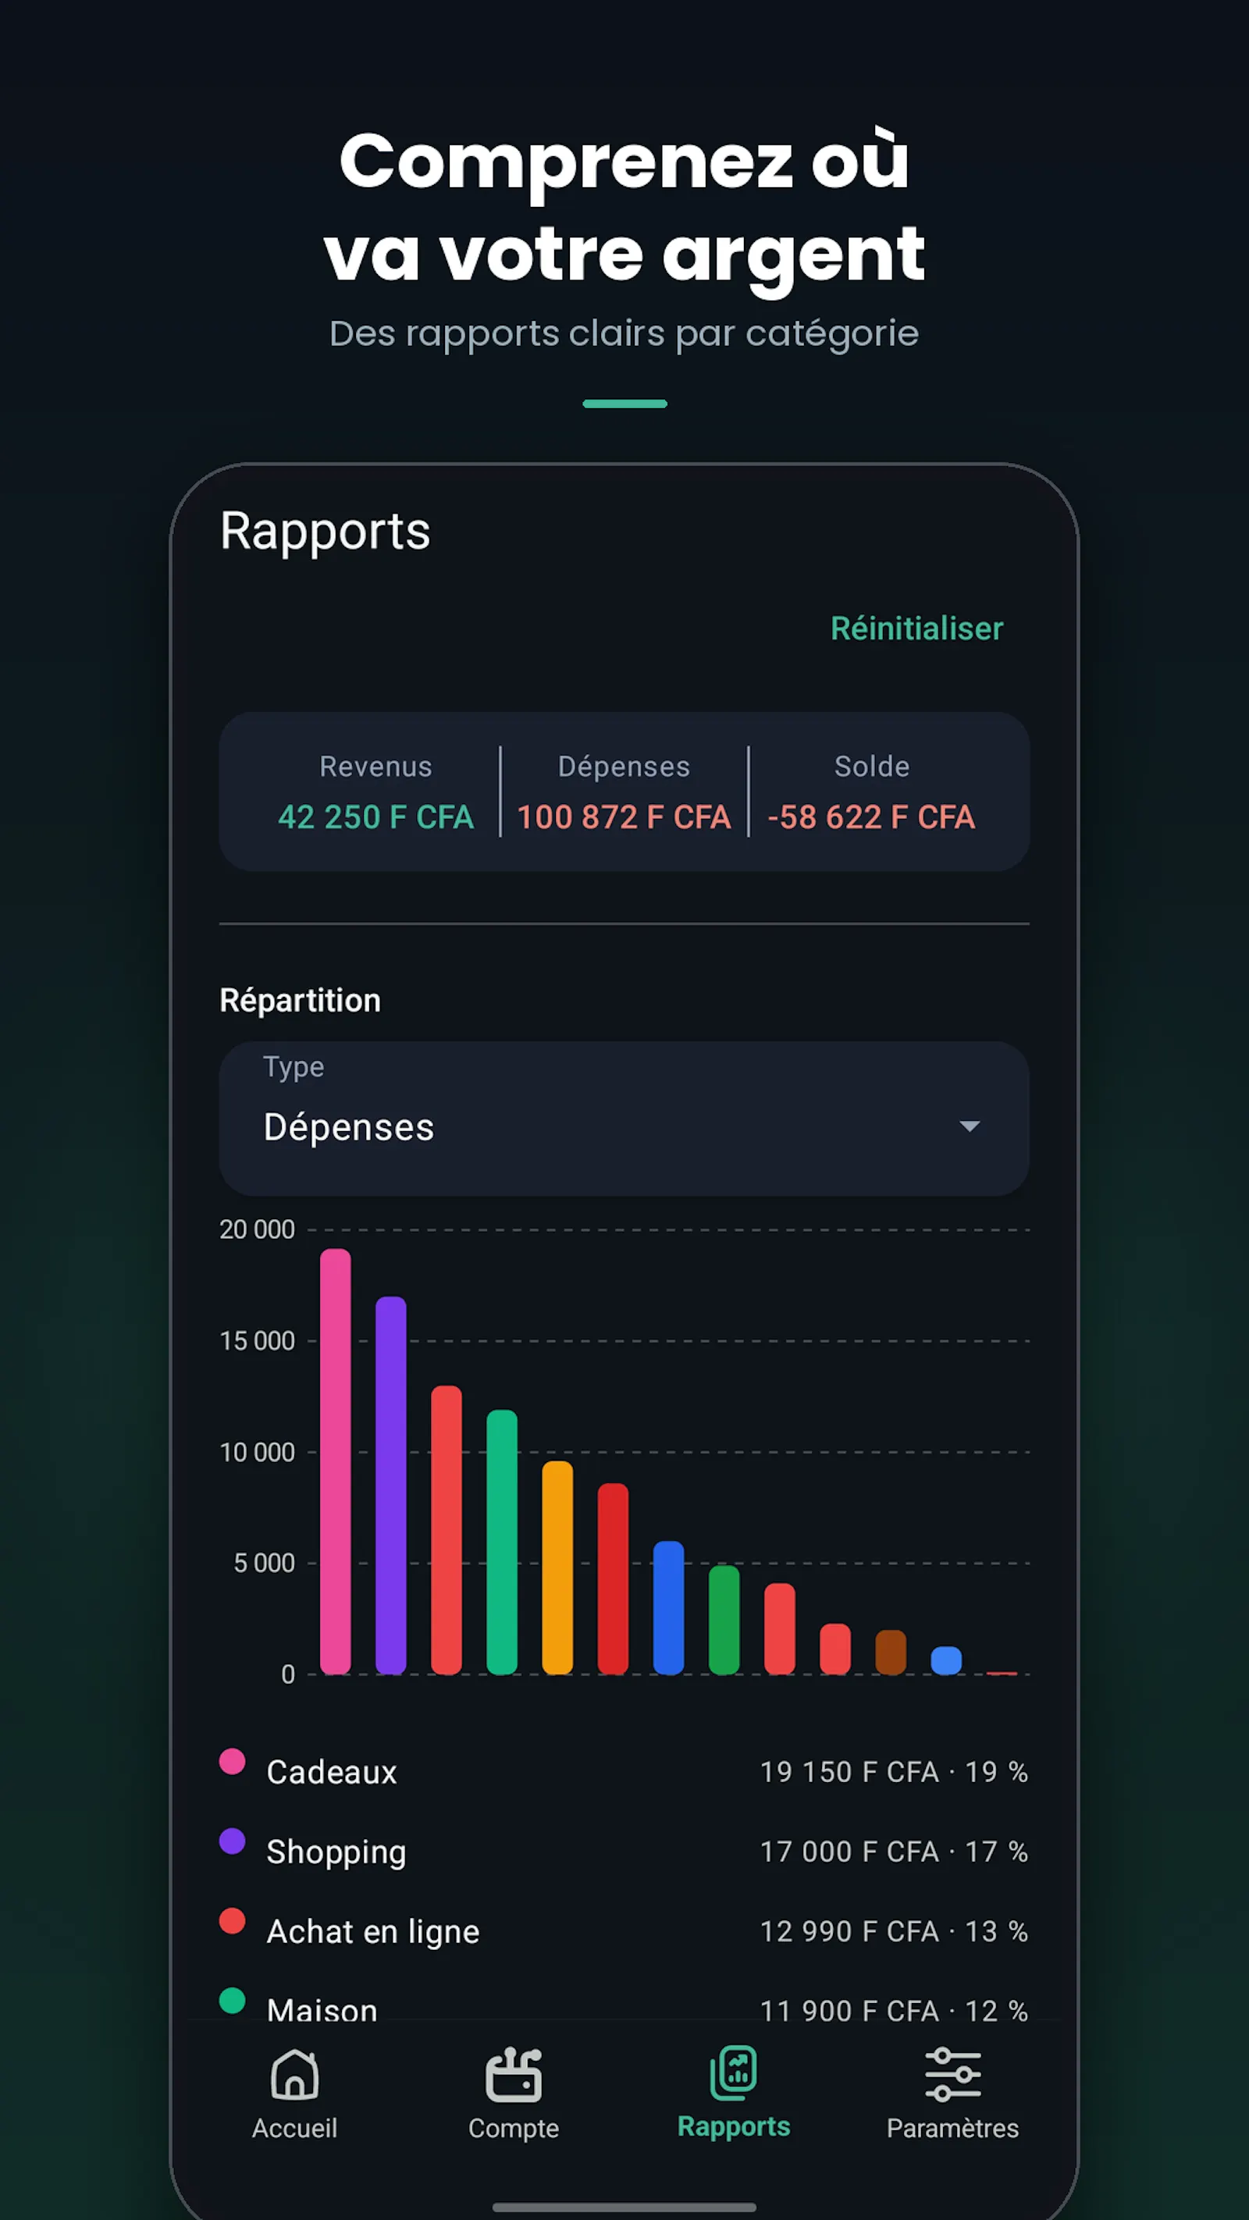Select the orange bar in the chart

coord(557,1567)
